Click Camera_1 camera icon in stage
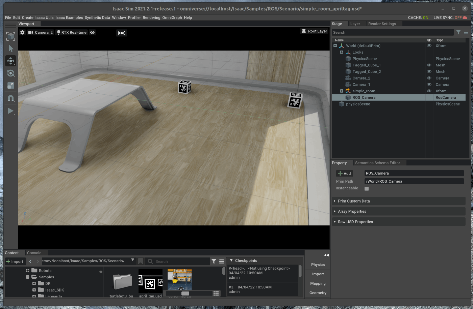 pyautogui.click(x=348, y=85)
